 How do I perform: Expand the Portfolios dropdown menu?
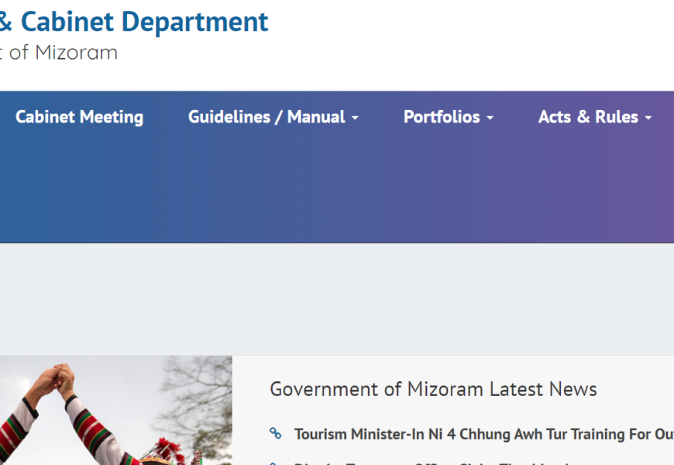442,117
